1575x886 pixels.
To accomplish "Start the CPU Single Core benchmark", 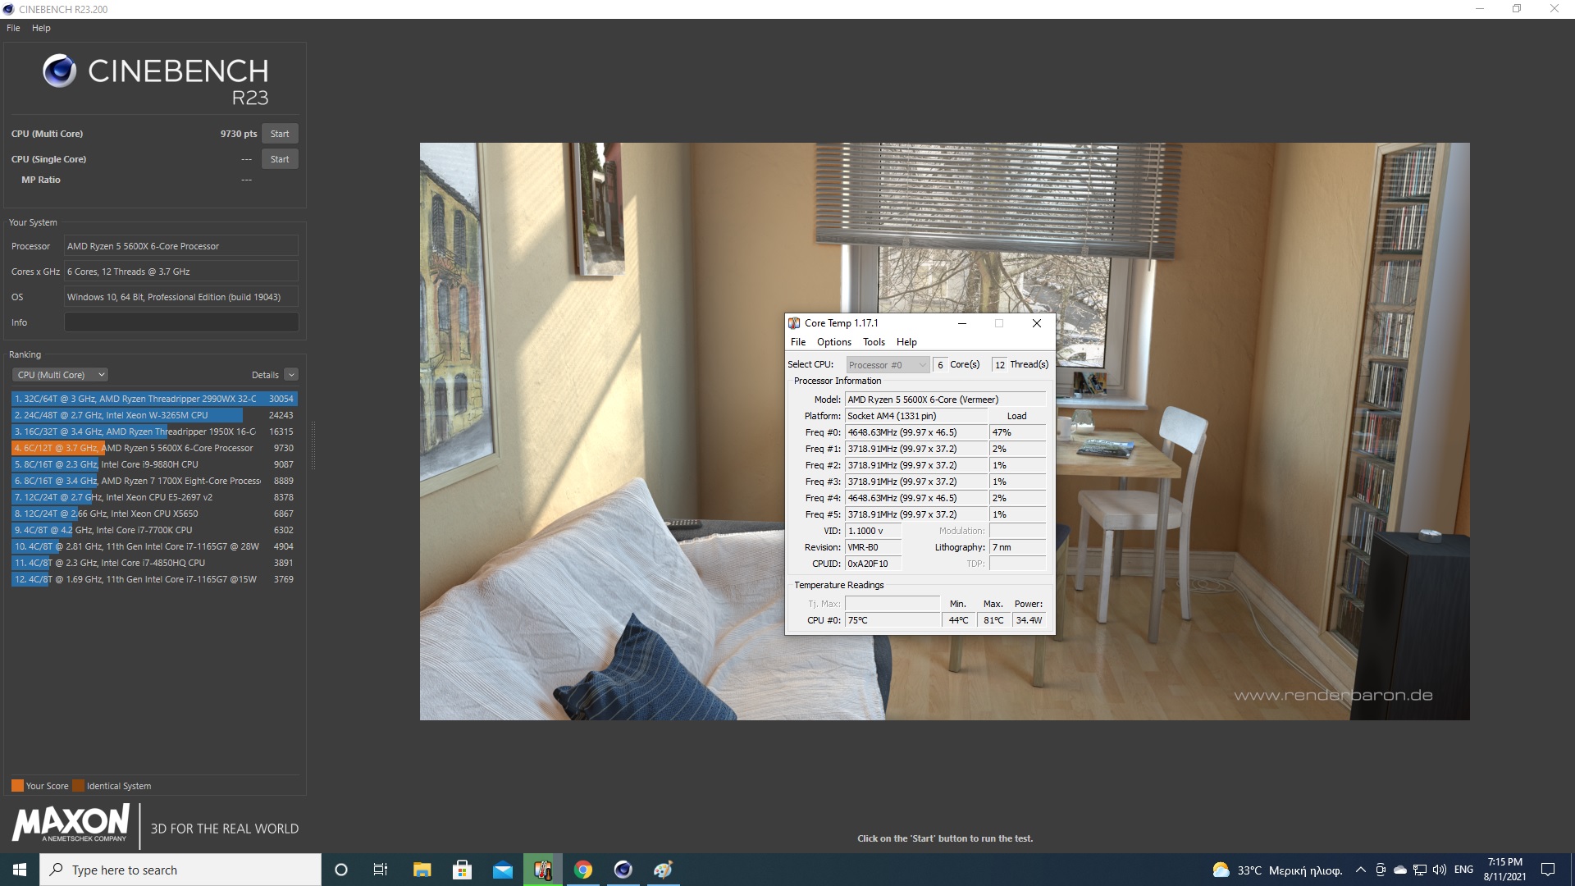I will pos(280,159).
